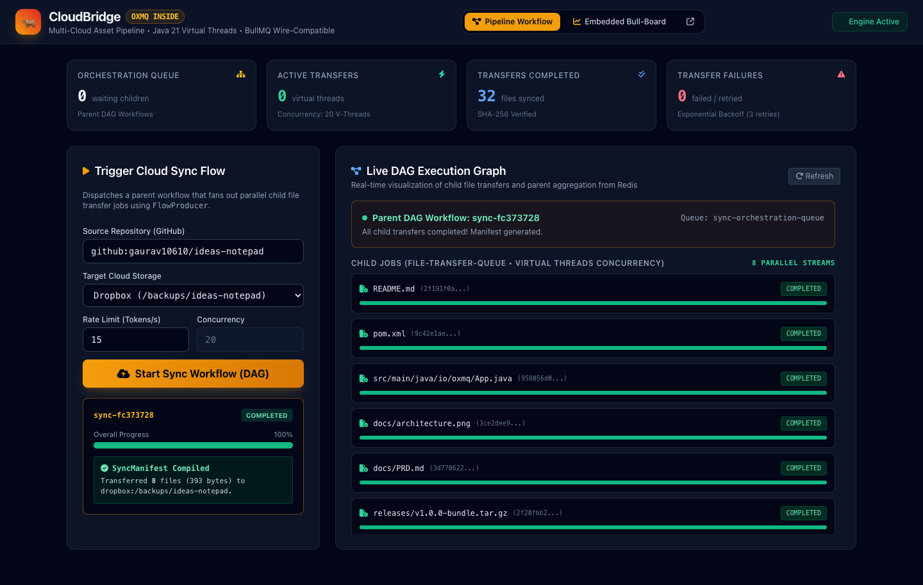Focus the Source Repository input field
This screenshot has width=923, height=585.
click(193, 251)
